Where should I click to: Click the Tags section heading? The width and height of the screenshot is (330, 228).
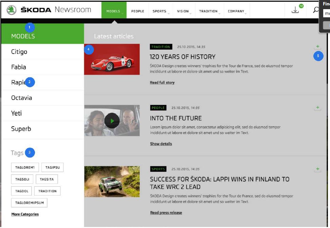click(x=17, y=153)
